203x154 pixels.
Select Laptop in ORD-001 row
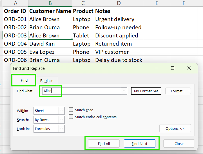point(83,19)
